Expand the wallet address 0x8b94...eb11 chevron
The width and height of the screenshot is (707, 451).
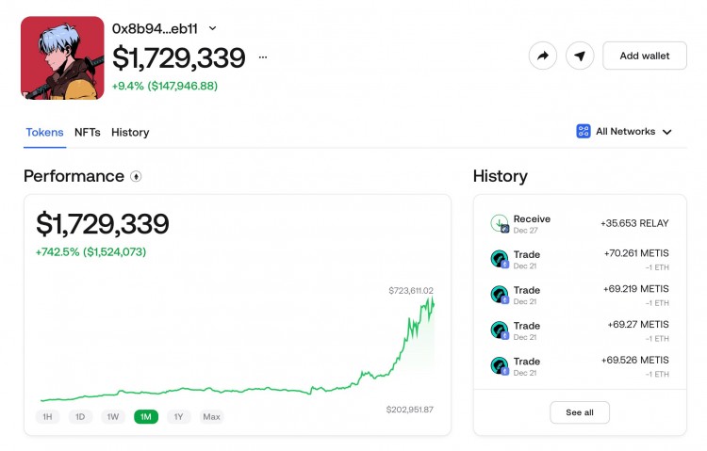(213, 28)
